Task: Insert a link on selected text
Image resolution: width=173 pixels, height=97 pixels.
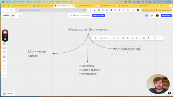Action: pyautogui.click(x=137, y=38)
